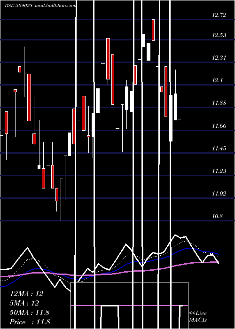Click the <<Live MACD label
Screen dimensions: 235x329
pos(198,316)
